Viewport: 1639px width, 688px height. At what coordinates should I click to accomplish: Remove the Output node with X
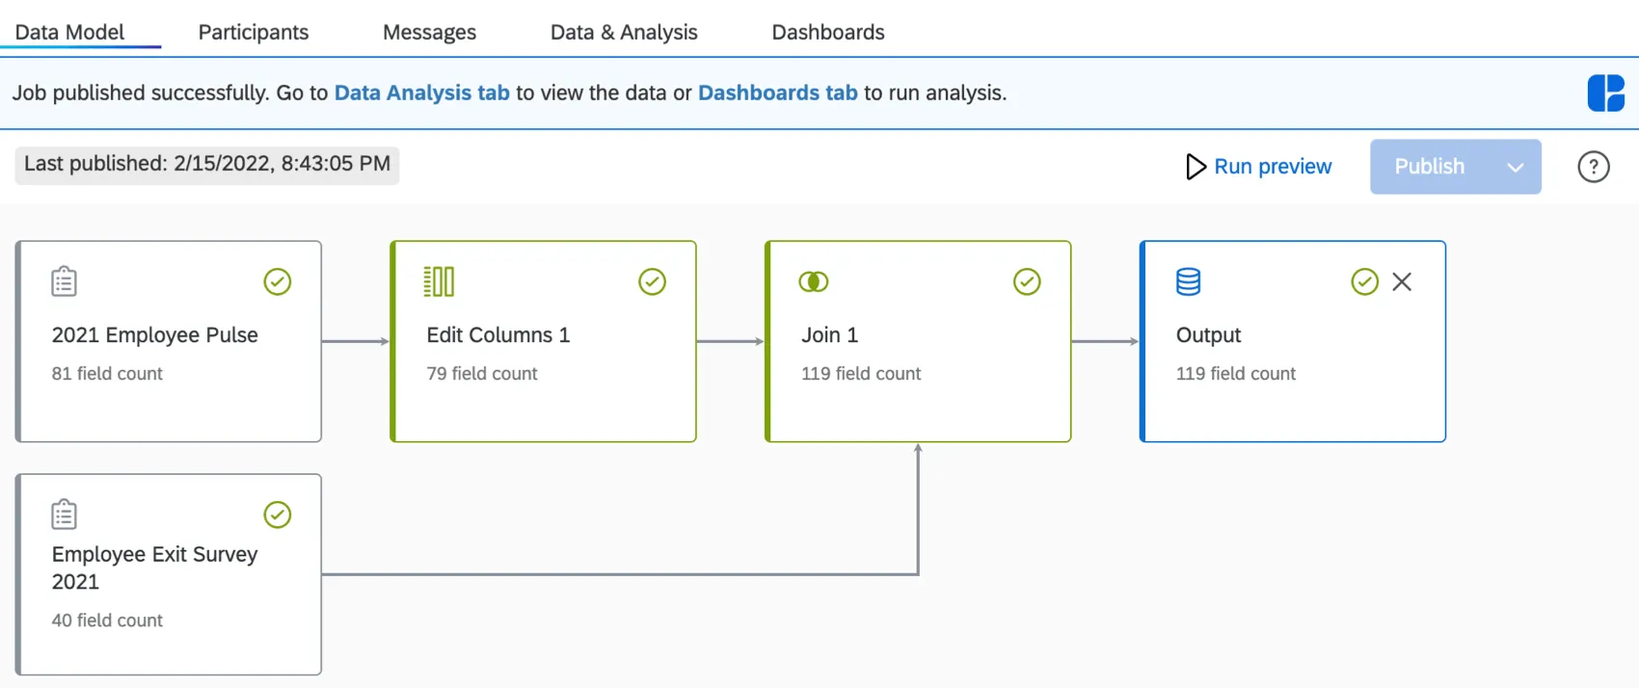(1402, 281)
